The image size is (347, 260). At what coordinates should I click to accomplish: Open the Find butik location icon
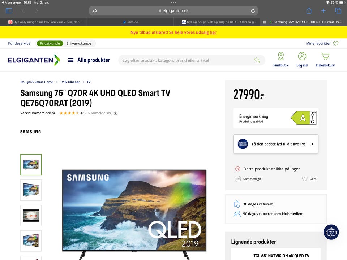pyautogui.click(x=281, y=56)
